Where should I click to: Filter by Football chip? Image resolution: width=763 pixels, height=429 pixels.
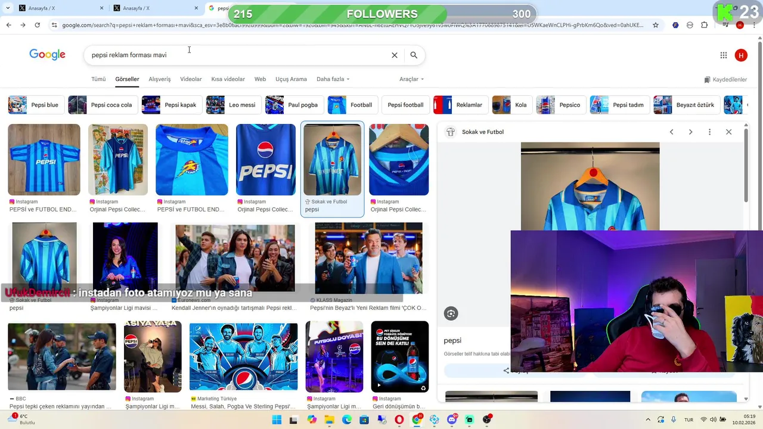pos(352,105)
